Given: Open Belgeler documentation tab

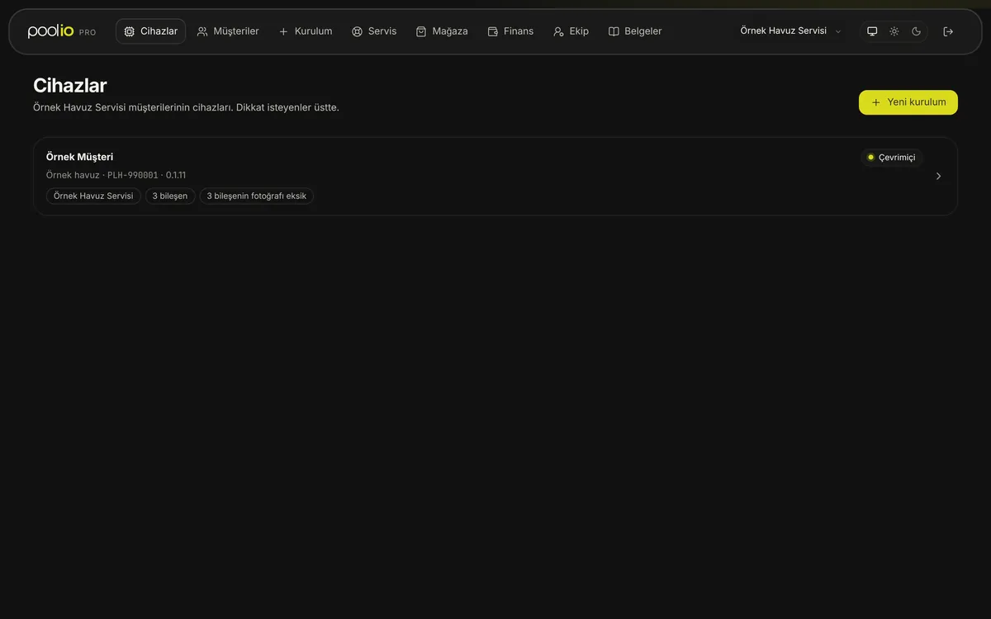Looking at the screenshot, I should point(635,31).
